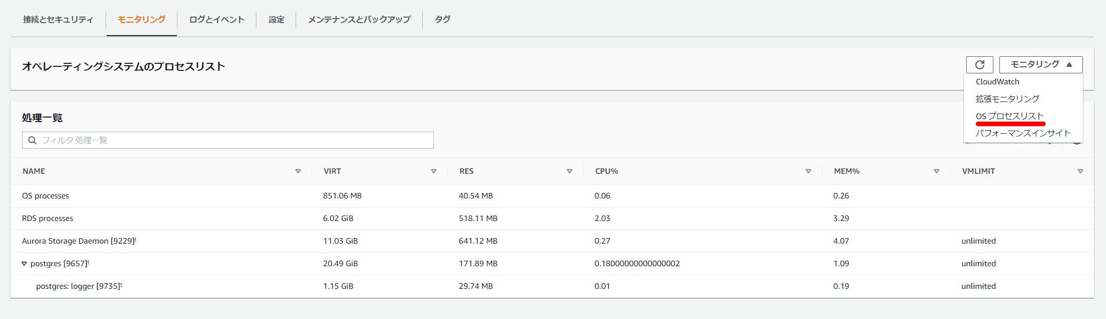The image size is (1106, 319).
Task: Click the magnifier icon in filter box
Action: point(32,140)
